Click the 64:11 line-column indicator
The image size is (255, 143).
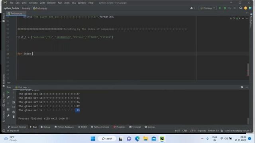(x=177, y=131)
